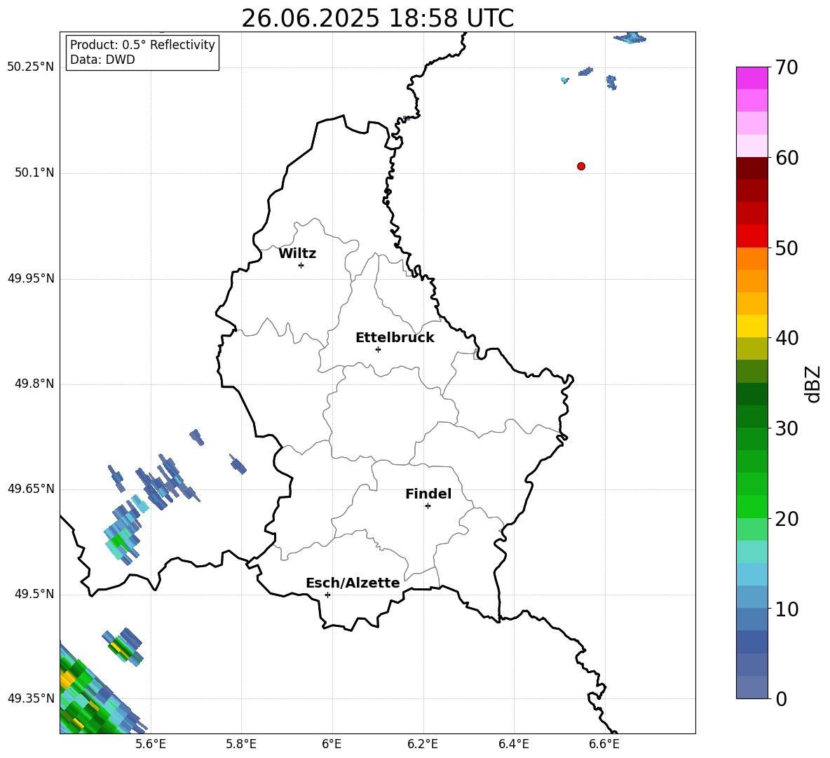Screen dimensions: 830x758
Task: Click the Wiltz city label
Action: click(x=297, y=254)
